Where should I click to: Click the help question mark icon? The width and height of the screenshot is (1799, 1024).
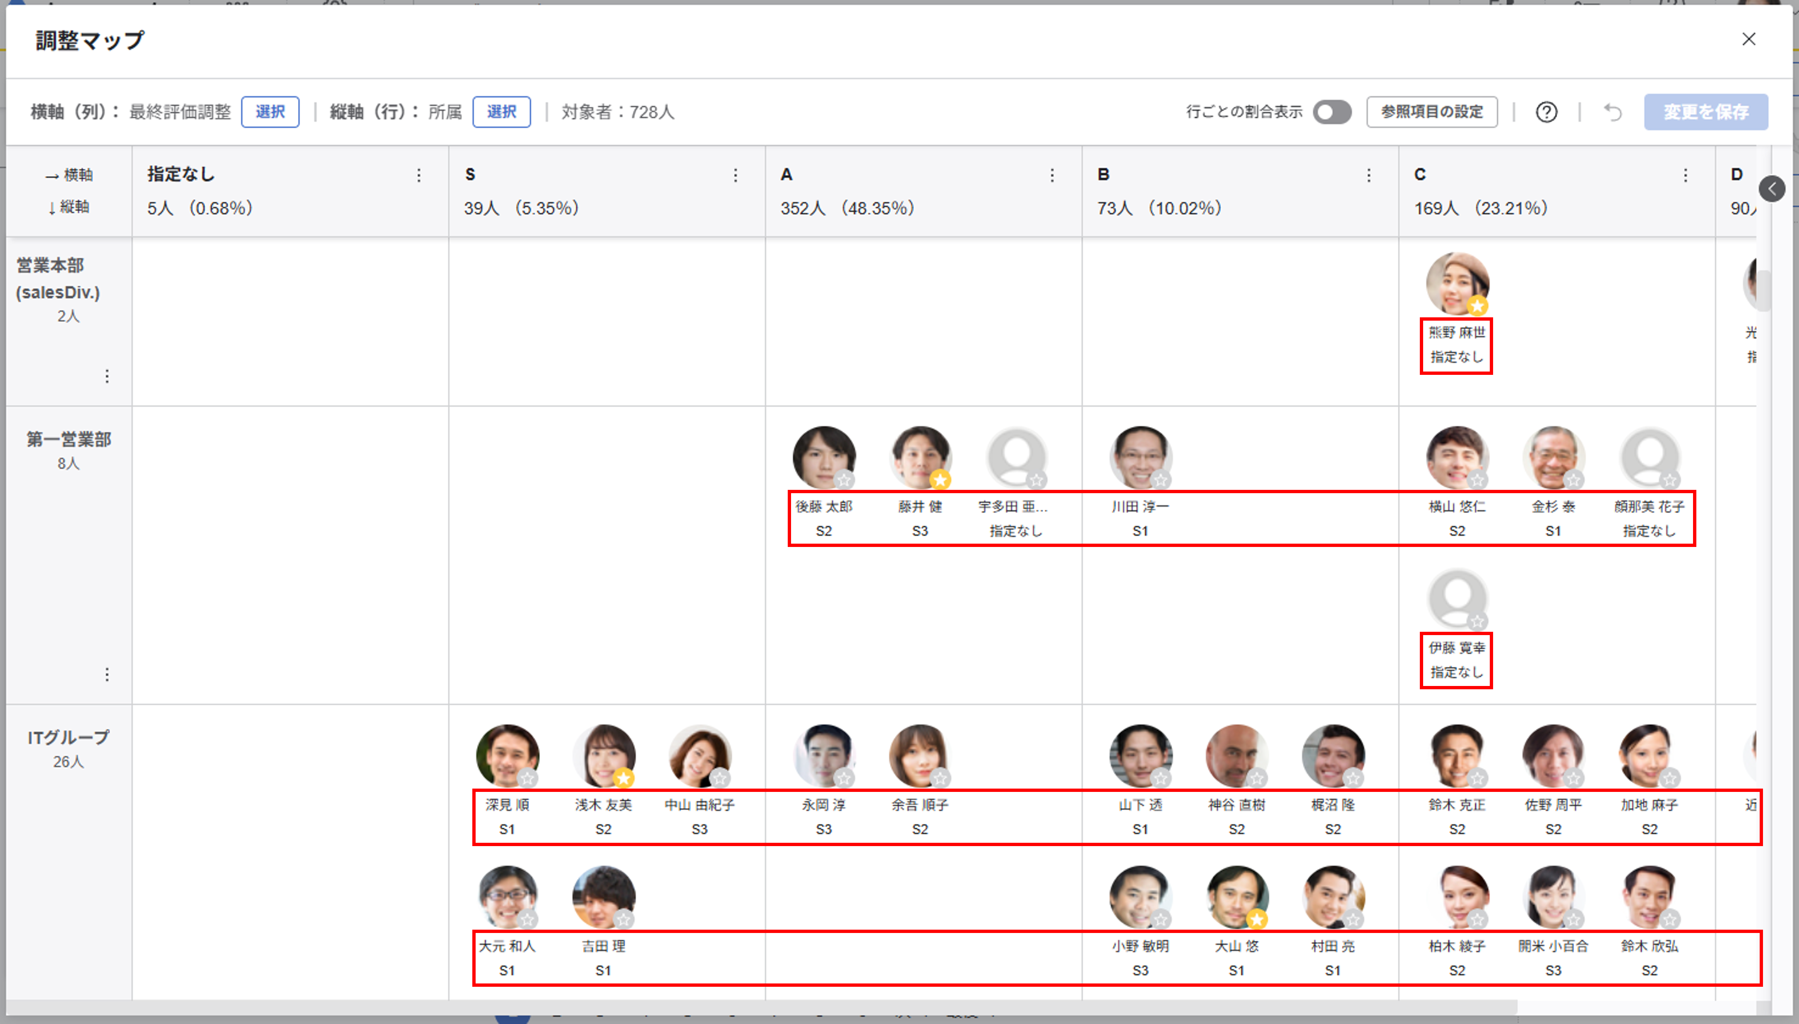(1546, 112)
